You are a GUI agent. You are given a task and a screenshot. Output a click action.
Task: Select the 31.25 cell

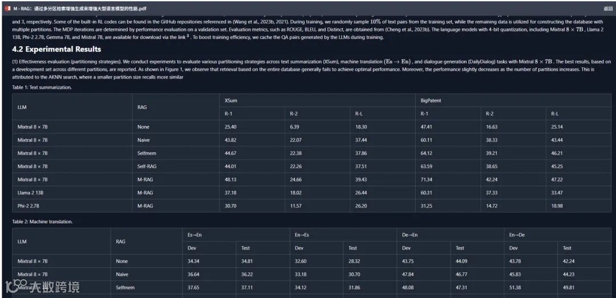click(426, 206)
